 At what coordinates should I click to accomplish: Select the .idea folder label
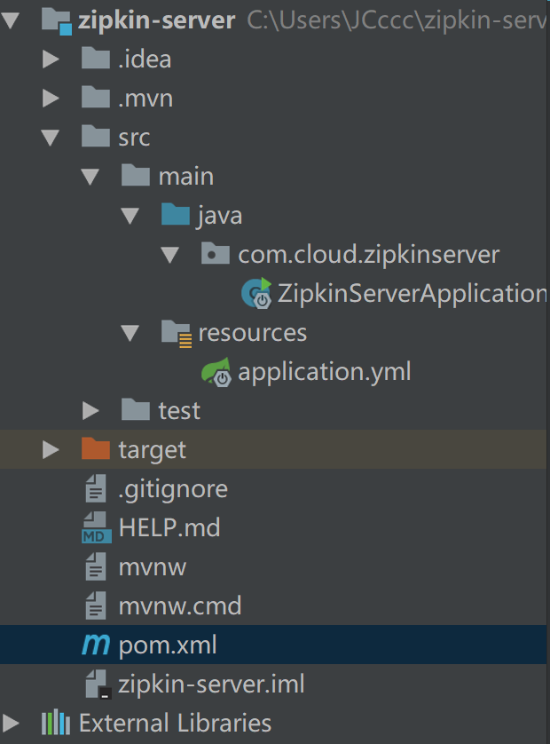pos(145,59)
